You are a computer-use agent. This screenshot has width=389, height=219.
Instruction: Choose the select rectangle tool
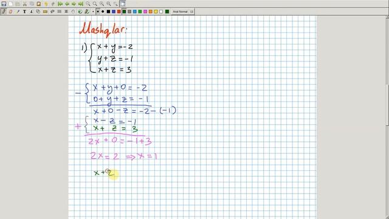[60, 12]
